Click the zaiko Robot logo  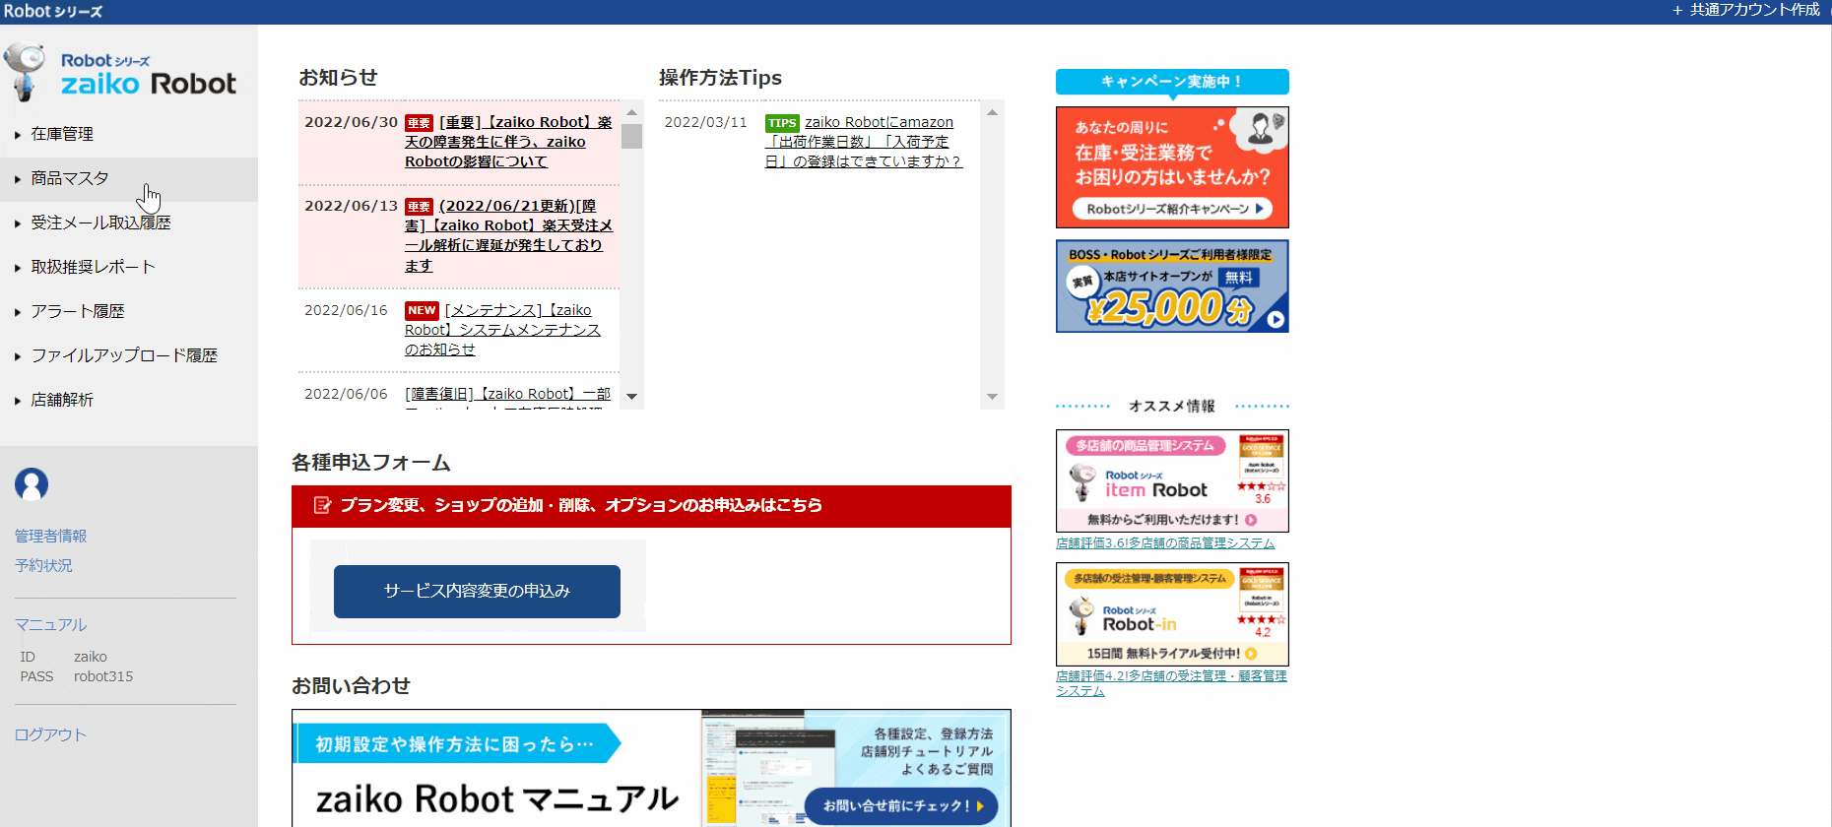coord(121,74)
